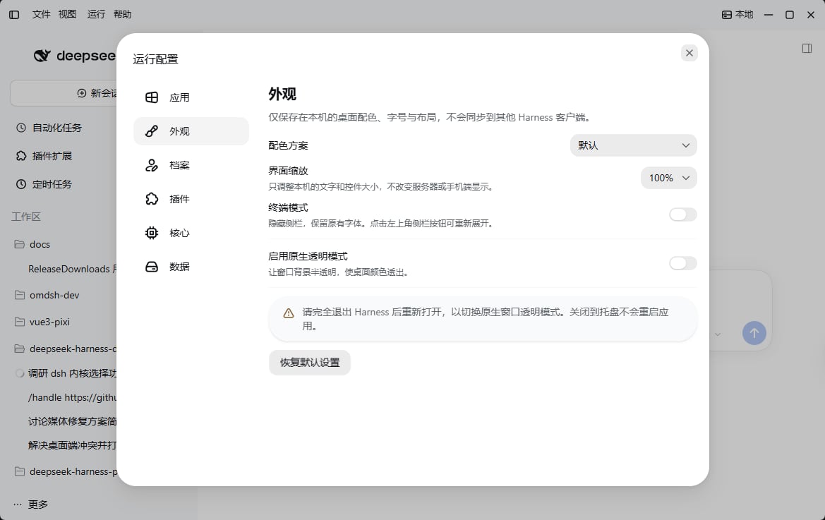Click the 本地 connection indicator

point(737,15)
